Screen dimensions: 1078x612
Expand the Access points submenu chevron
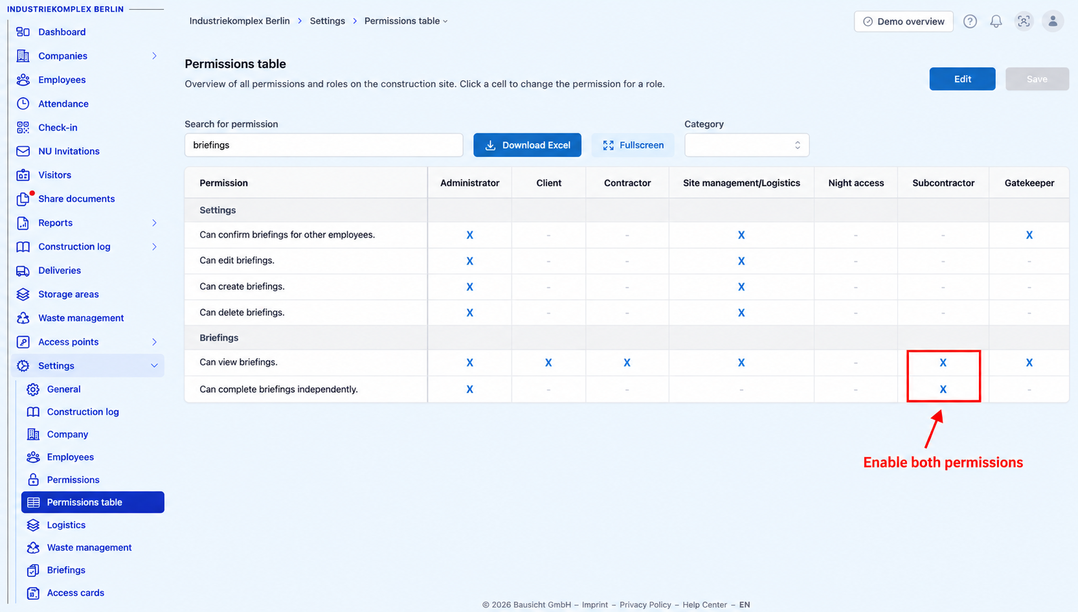154,342
